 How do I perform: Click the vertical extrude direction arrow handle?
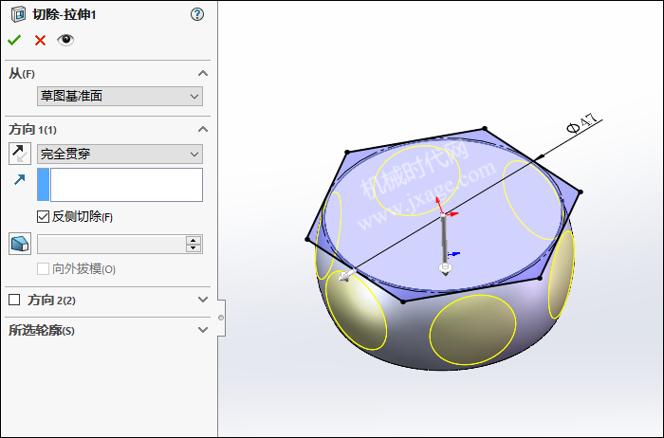pos(445,245)
